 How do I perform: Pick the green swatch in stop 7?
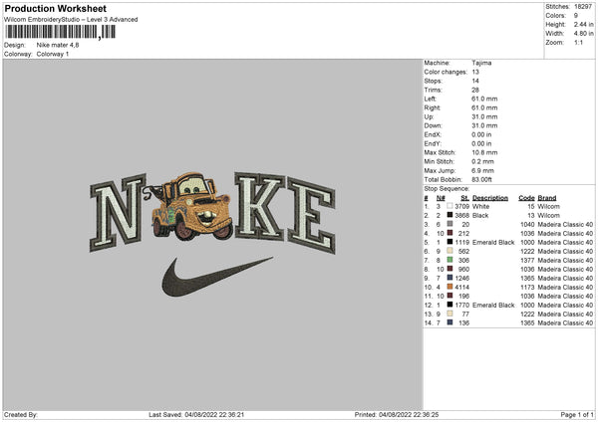tap(449, 260)
